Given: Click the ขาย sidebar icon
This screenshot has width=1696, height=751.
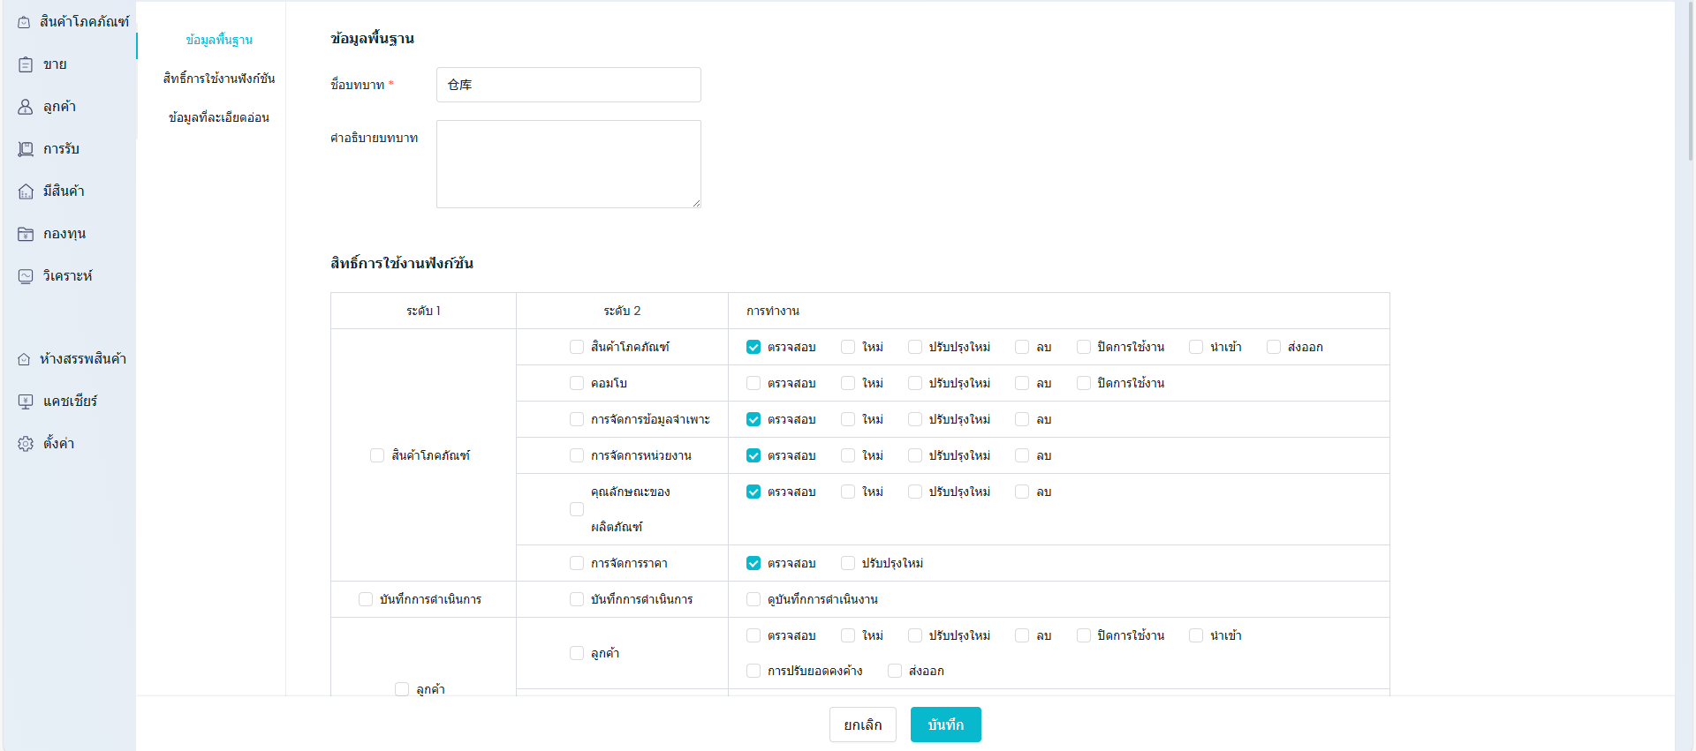Looking at the screenshot, I should coord(26,64).
